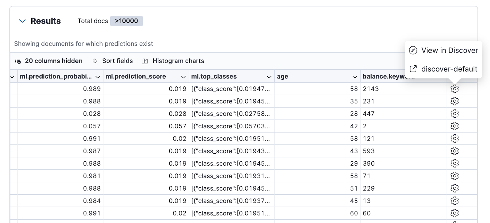Open ml.prediction_score column dropdown
This screenshot has width=490, height=223.
click(183, 77)
